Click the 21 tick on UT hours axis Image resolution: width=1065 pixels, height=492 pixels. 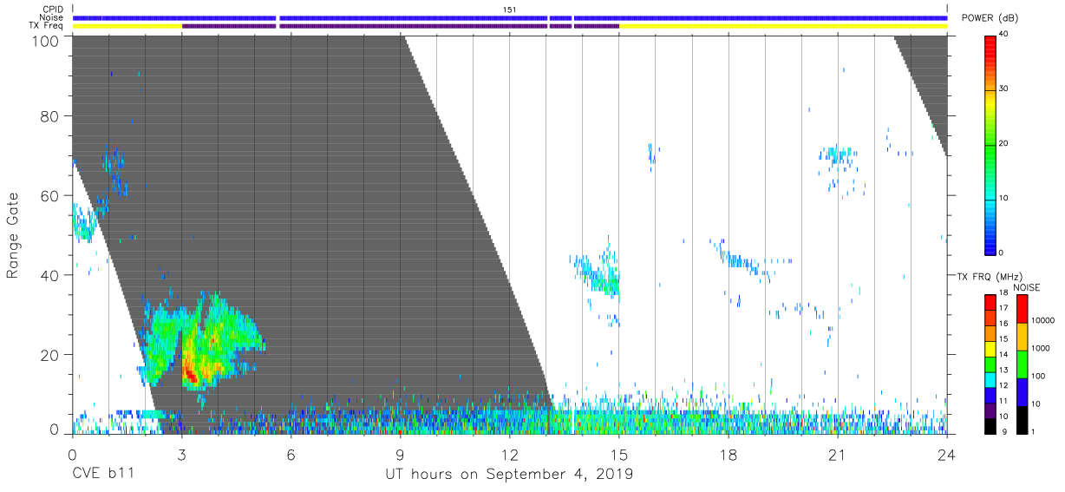[837, 455]
